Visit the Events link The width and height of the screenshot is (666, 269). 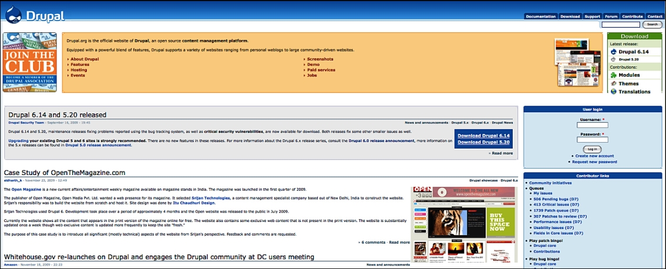point(78,75)
